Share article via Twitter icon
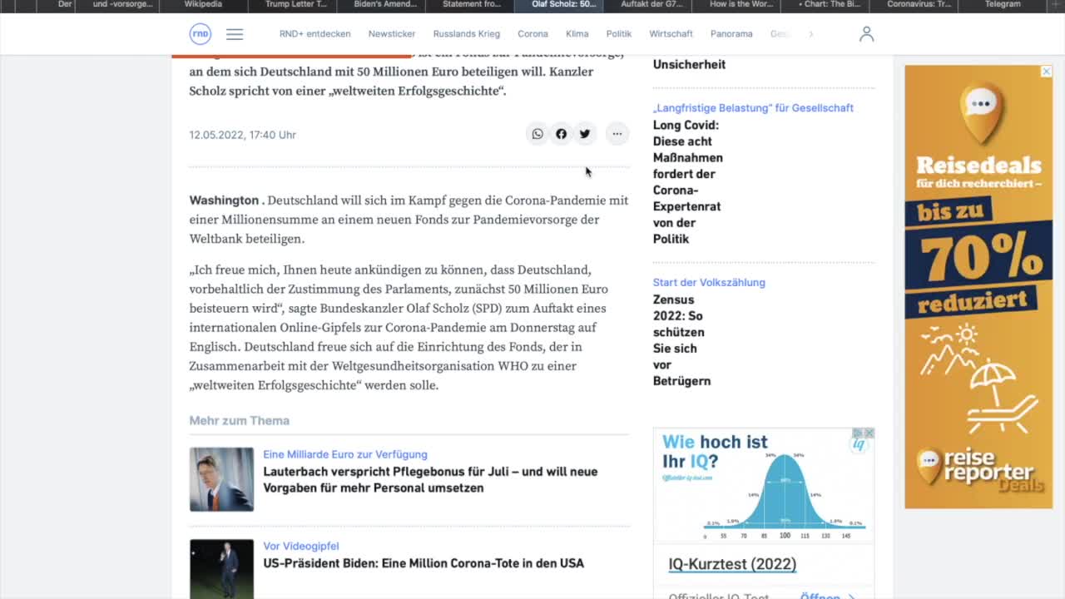 [585, 134]
